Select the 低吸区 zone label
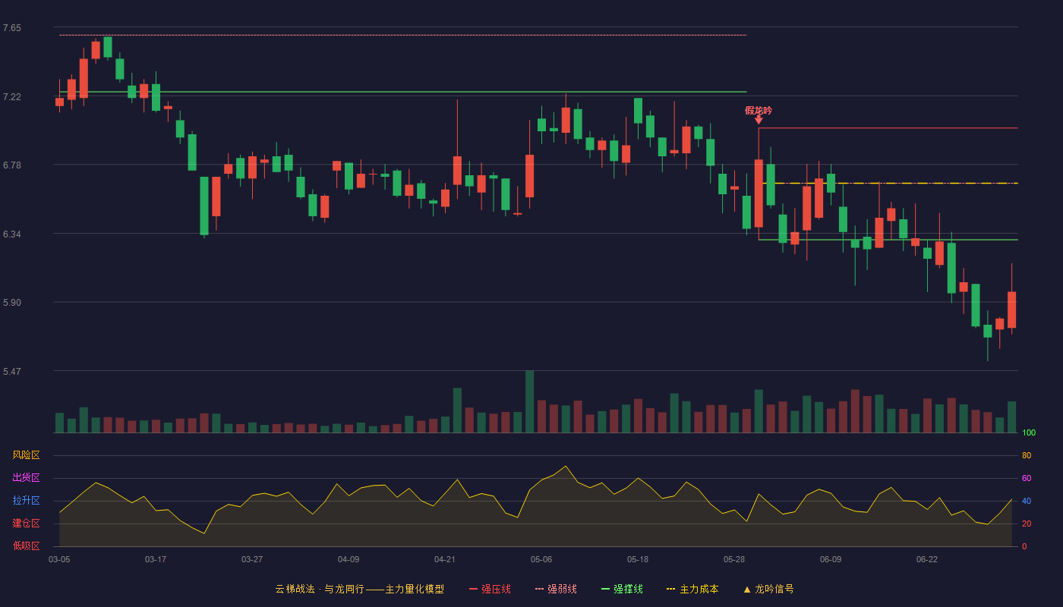The height and width of the screenshot is (607, 1063). coord(26,546)
